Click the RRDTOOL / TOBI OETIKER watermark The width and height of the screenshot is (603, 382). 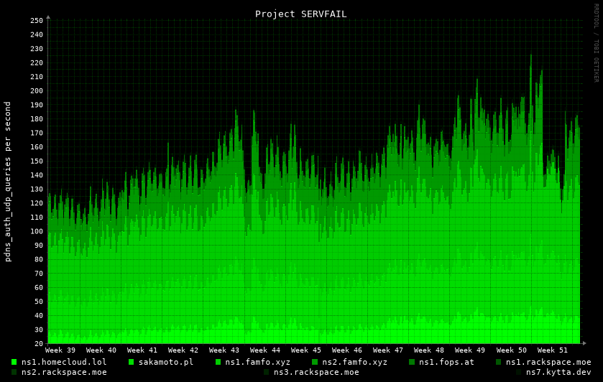(x=596, y=43)
